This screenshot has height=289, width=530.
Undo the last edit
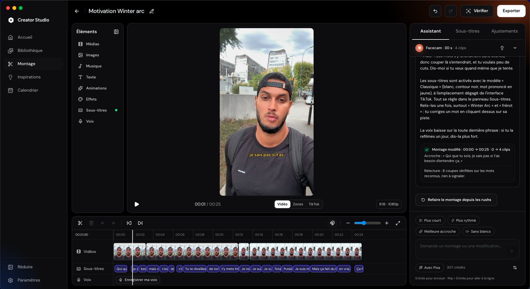[435, 11]
